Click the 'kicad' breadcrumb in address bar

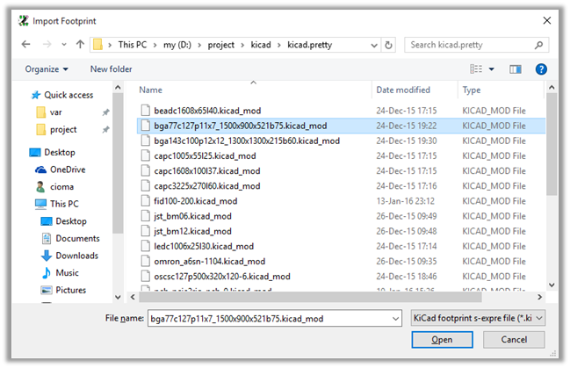tap(263, 44)
